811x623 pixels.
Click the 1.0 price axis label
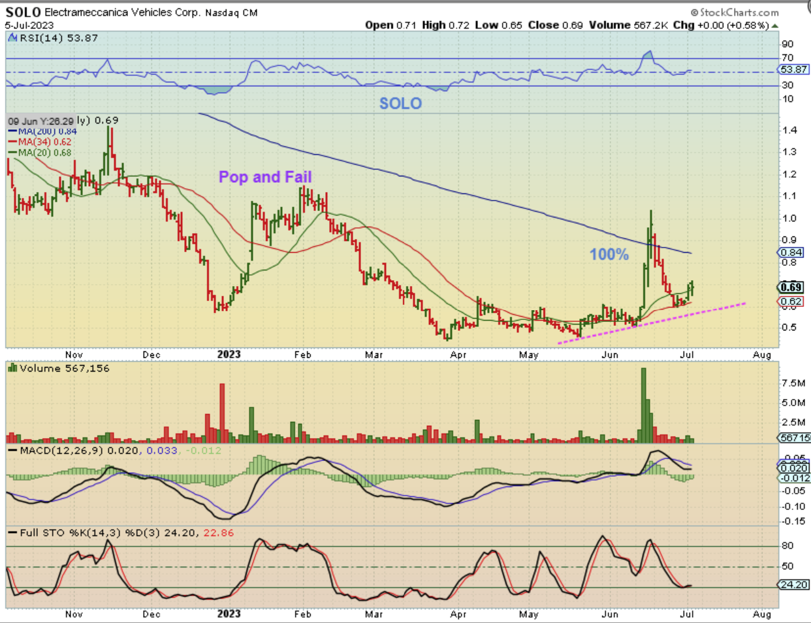(x=789, y=218)
